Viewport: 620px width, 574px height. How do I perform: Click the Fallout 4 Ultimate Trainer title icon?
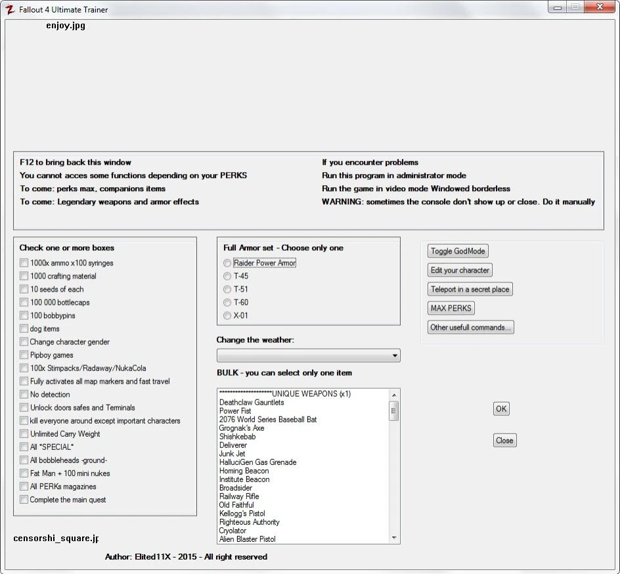11,9
